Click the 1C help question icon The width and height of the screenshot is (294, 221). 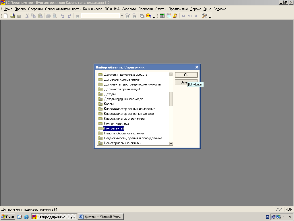pyautogui.click(x=149, y=16)
